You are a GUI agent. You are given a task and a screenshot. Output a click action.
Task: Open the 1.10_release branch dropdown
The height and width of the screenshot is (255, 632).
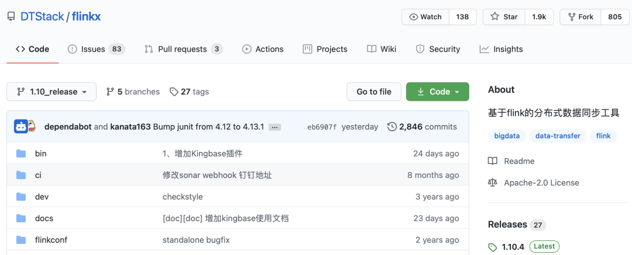click(x=51, y=92)
